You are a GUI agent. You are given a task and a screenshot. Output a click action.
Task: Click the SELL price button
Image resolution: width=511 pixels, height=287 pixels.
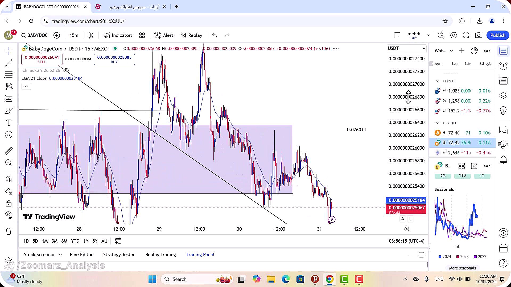[42, 59]
